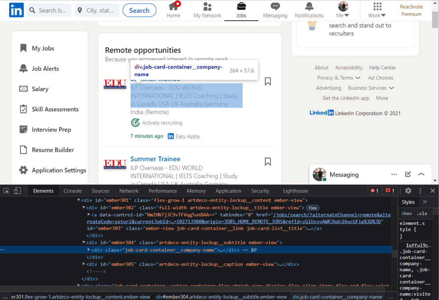Toggle .cls element classes panel
The height and width of the screenshot is (300, 439).
pos(422,214)
